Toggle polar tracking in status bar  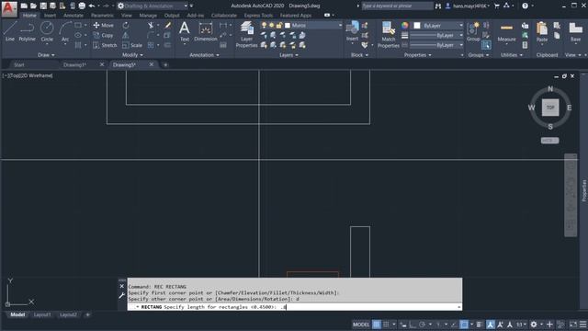point(423,325)
